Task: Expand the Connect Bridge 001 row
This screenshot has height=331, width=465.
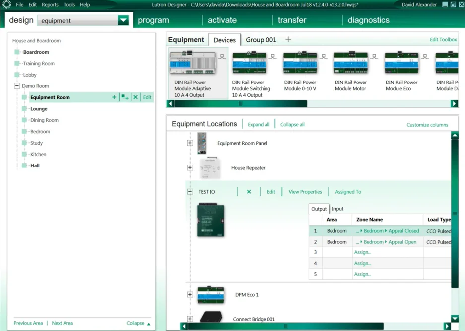Action: pos(190,319)
